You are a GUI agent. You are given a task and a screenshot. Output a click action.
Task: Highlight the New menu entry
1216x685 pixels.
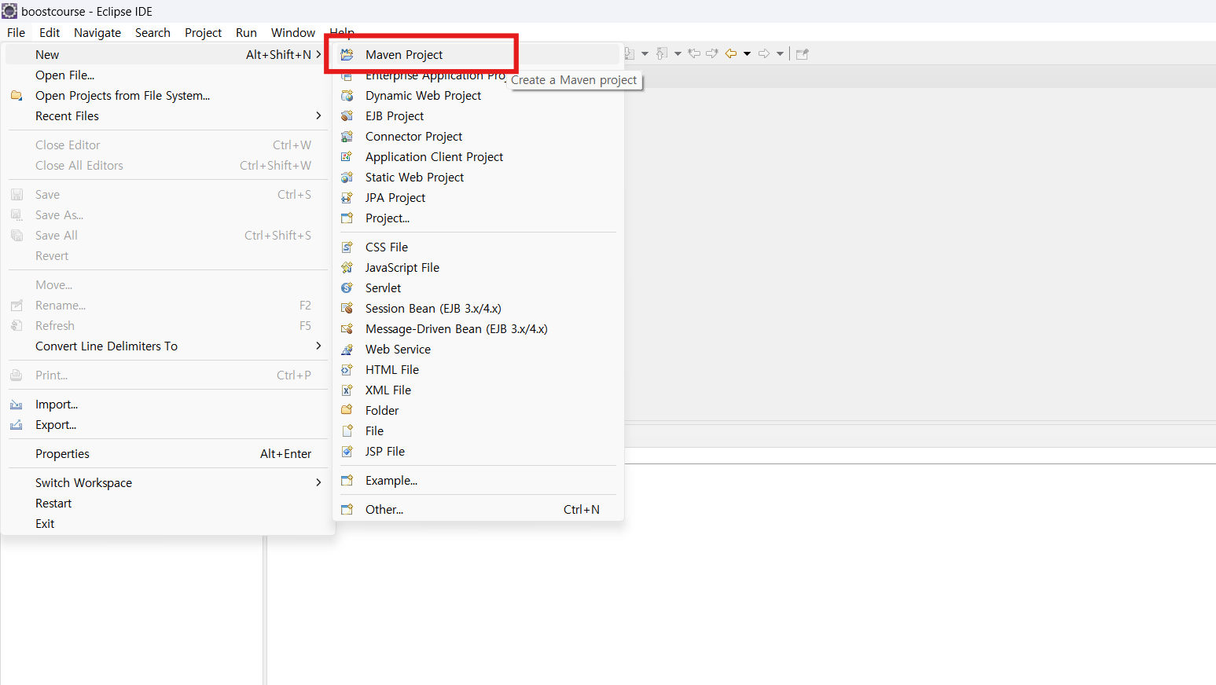pos(167,55)
